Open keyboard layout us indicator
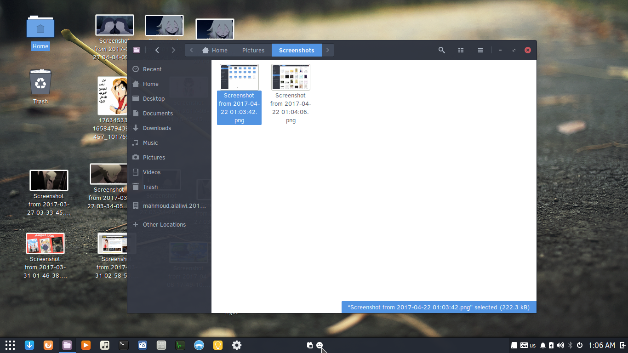 point(528,345)
